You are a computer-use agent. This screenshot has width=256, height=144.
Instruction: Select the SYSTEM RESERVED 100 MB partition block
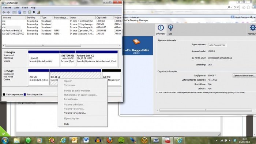[68, 59]
